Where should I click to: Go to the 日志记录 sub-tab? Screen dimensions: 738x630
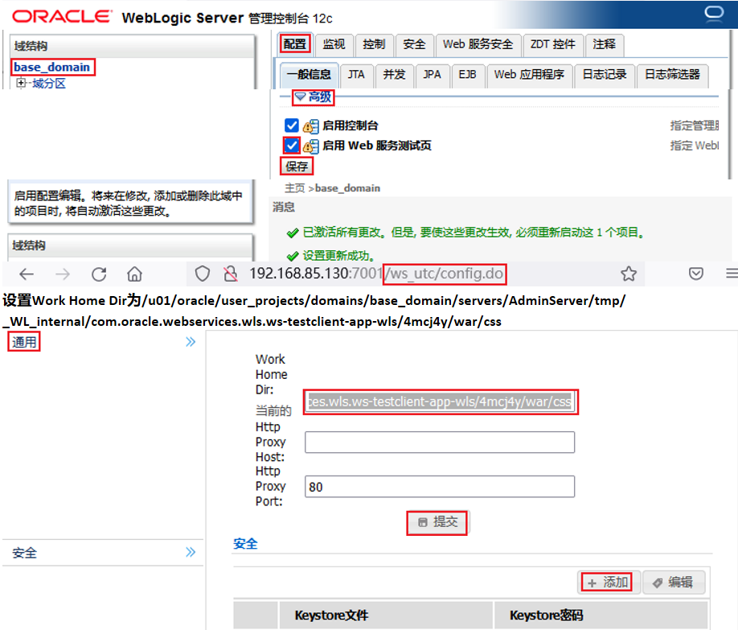[x=605, y=75]
